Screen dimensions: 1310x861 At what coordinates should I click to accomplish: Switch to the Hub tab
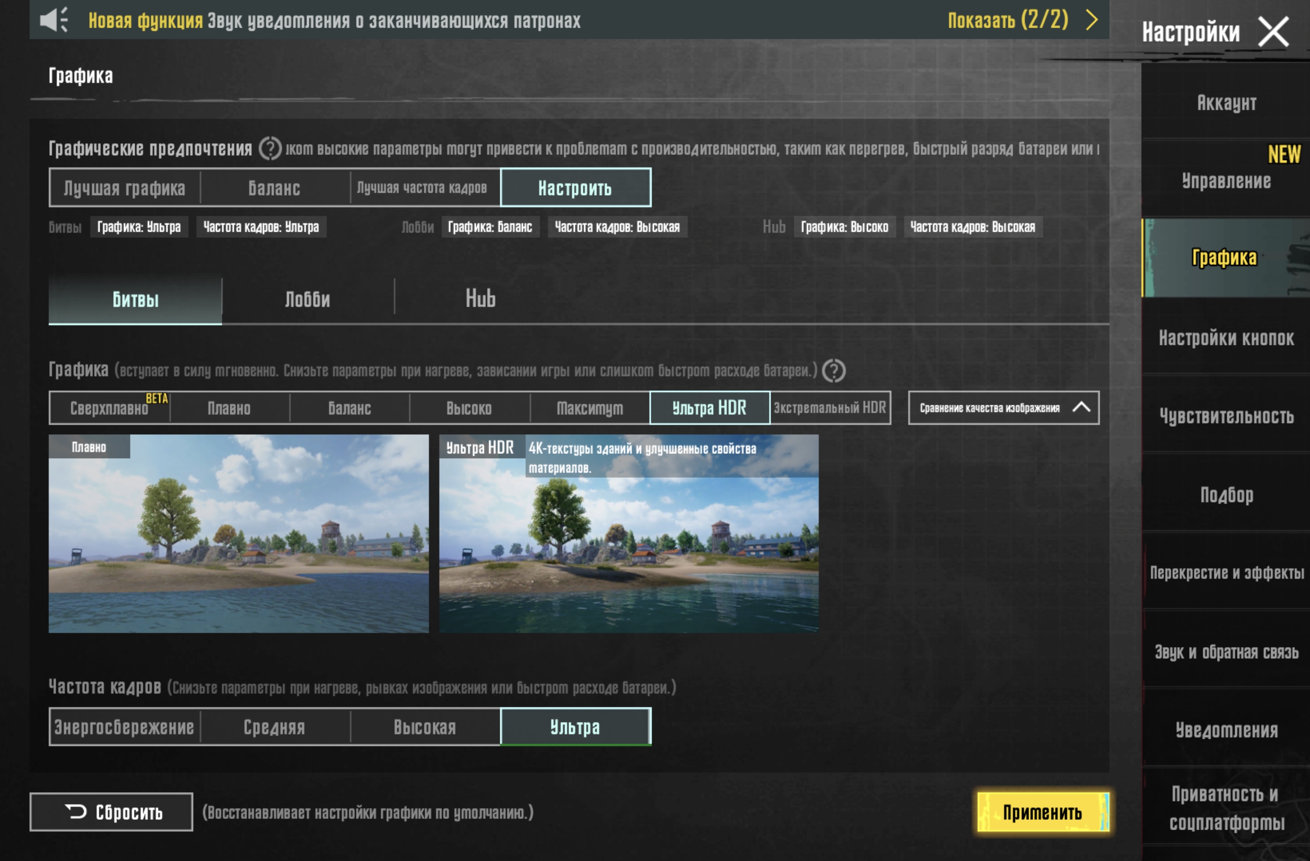[480, 299]
